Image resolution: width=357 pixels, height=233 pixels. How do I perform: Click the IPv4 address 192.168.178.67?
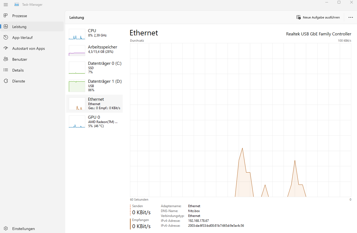pos(198,221)
